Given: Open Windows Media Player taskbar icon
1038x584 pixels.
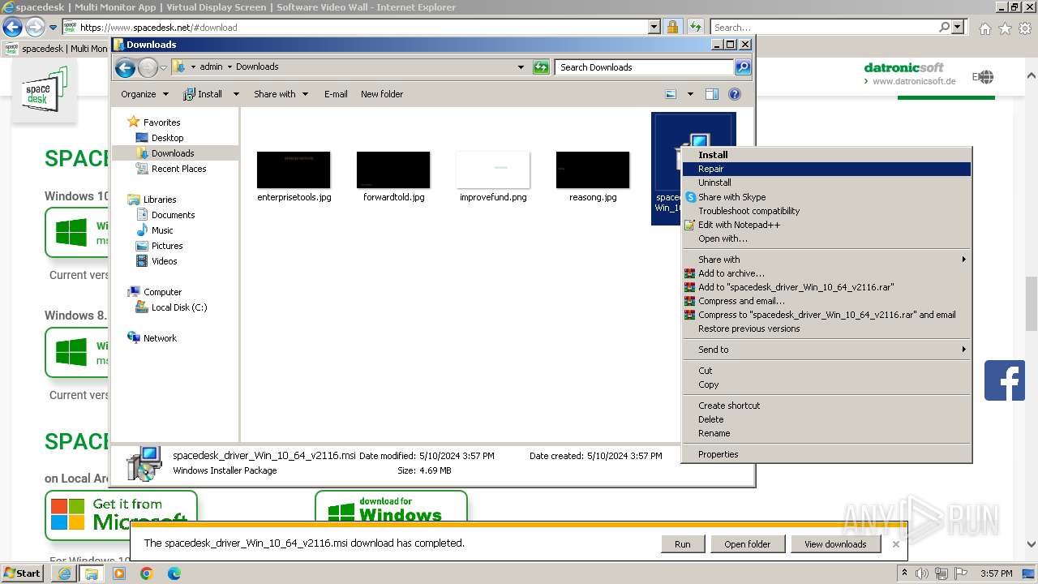Looking at the screenshot, I should pos(119,573).
